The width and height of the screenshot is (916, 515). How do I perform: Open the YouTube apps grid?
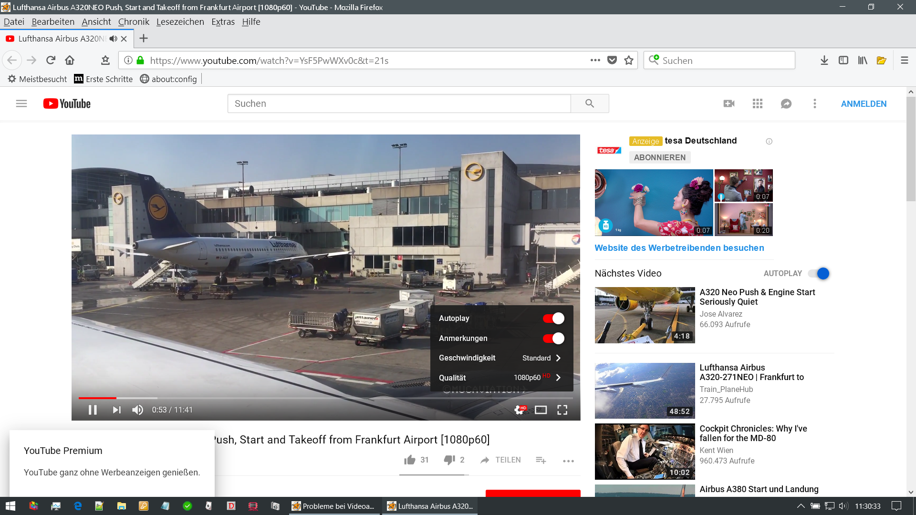click(757, 103)
